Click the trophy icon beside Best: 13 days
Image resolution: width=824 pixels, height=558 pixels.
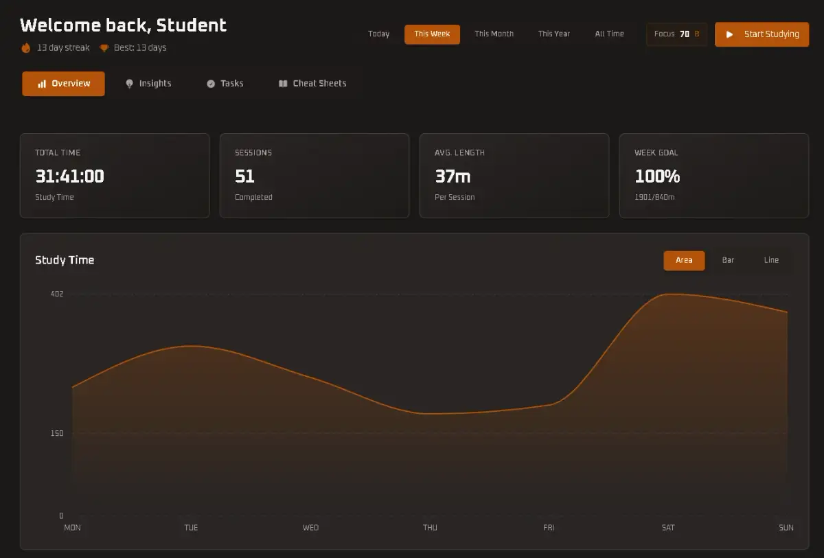point(104,48)
